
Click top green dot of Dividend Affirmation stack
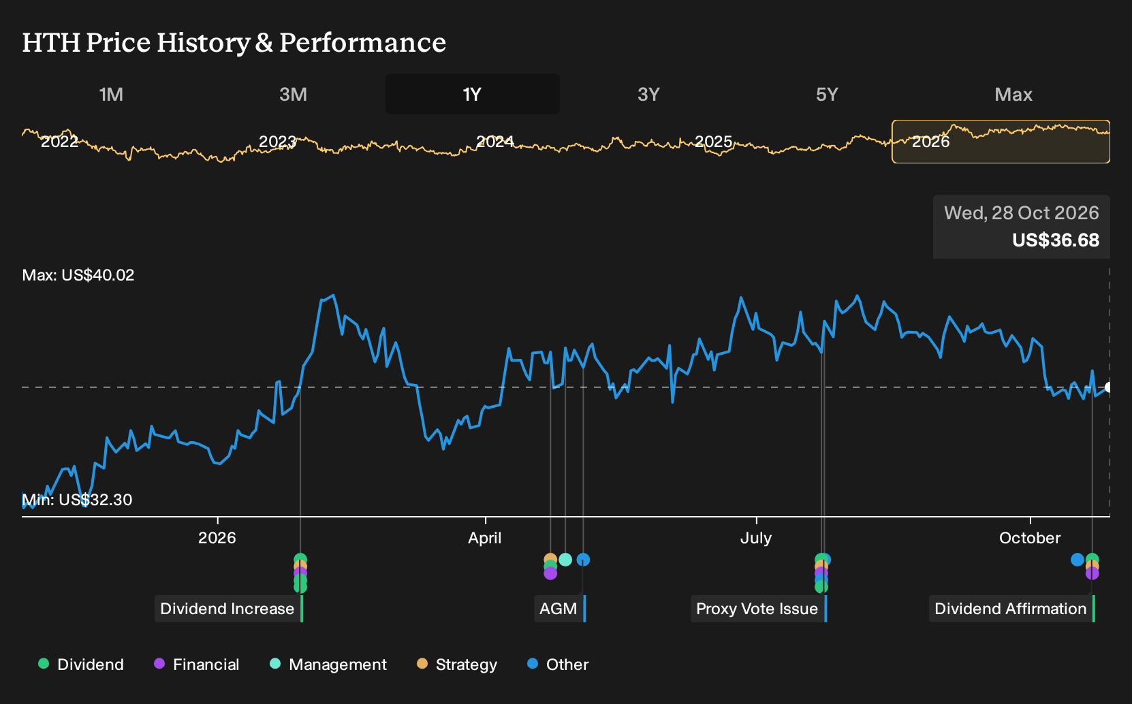tap(1092, 558)
